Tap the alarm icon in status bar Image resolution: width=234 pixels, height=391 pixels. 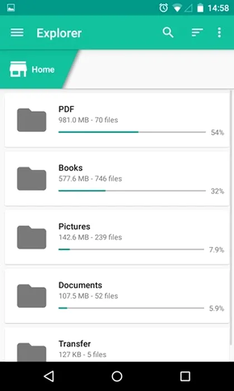coord(164,8)
